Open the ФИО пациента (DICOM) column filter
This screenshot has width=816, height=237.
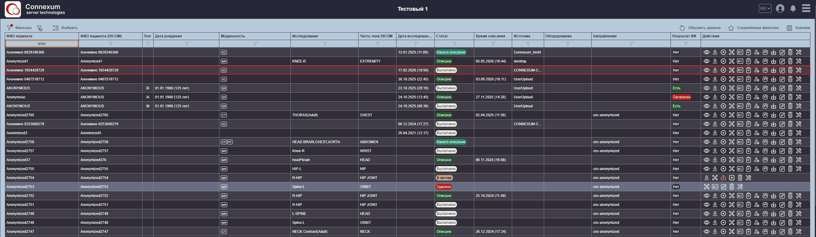click(111, 44)
